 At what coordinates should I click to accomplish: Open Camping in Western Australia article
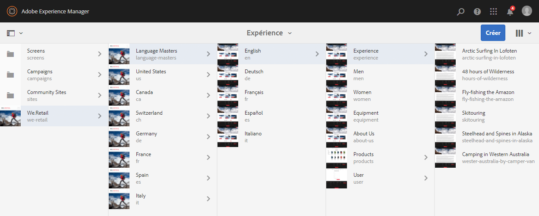coord(487,157)
